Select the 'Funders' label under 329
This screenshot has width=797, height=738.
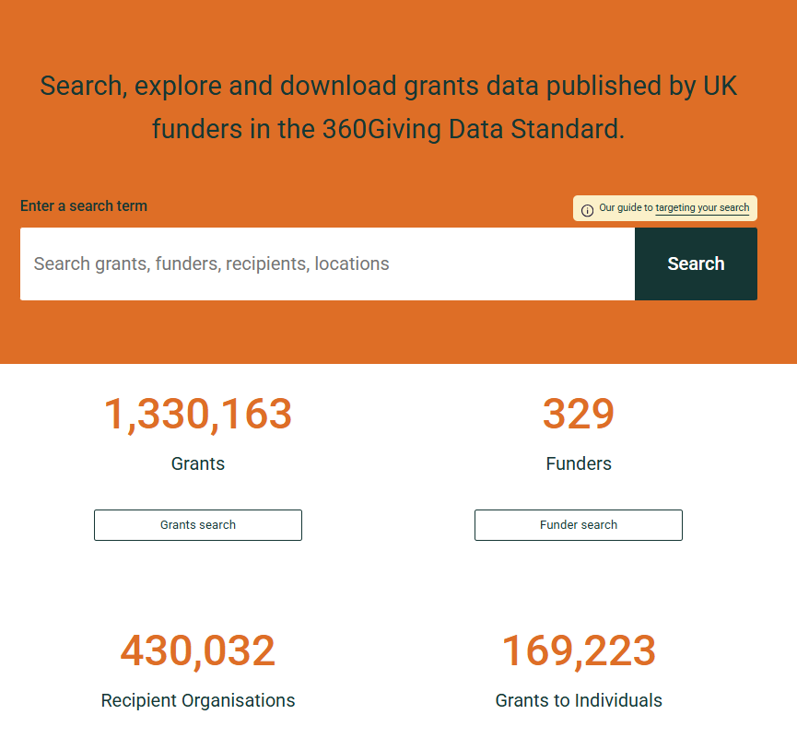(579, 463)
